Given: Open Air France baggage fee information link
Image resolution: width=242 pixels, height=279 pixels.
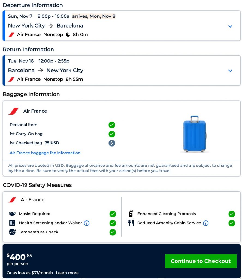Looking at the screenshot, I should coord(45,153).
